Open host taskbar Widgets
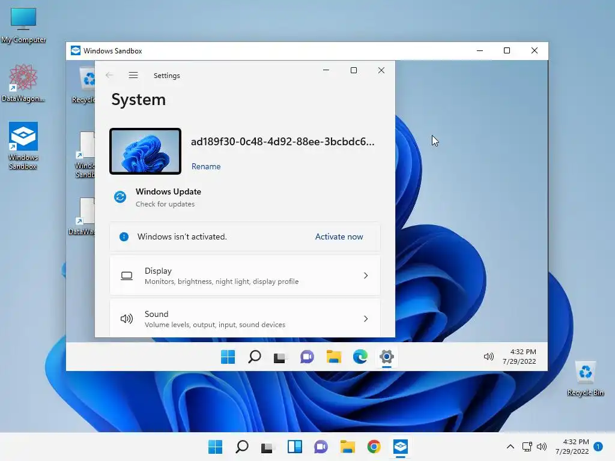Viewport: 615px width, 461px height. point(295,447)
